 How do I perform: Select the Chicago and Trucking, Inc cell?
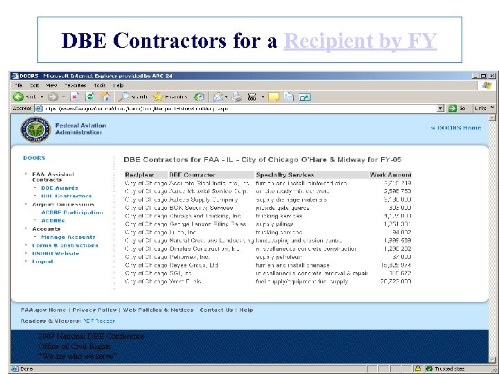coord(205,216)
